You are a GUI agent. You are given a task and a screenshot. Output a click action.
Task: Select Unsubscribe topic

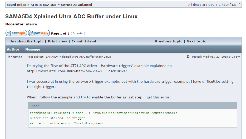point(26,41)
